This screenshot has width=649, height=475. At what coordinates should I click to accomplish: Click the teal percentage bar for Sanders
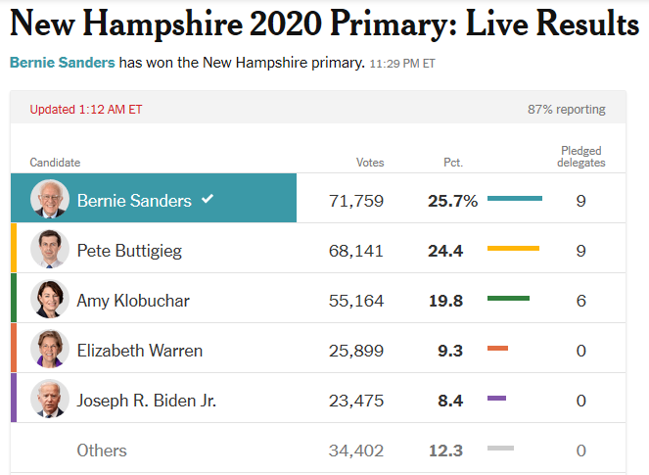tap(514, 200)
